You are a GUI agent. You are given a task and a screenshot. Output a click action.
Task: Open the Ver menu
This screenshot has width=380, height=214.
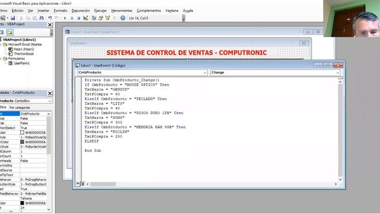(30, 11)
